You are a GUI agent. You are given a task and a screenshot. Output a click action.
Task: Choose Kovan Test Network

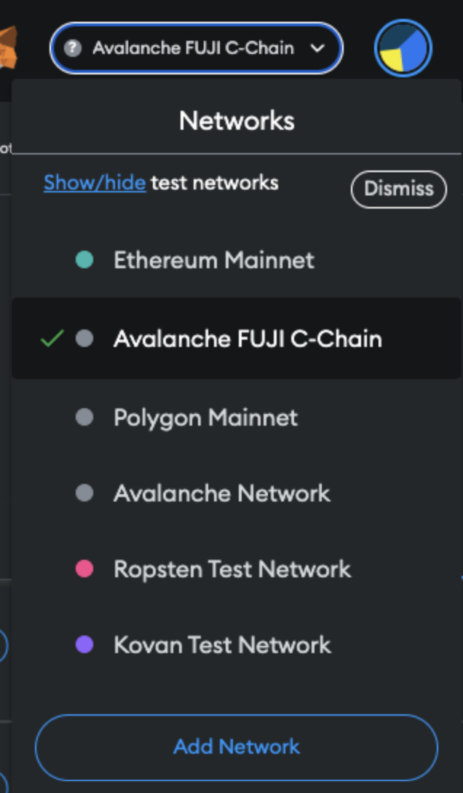coord(237,644)
